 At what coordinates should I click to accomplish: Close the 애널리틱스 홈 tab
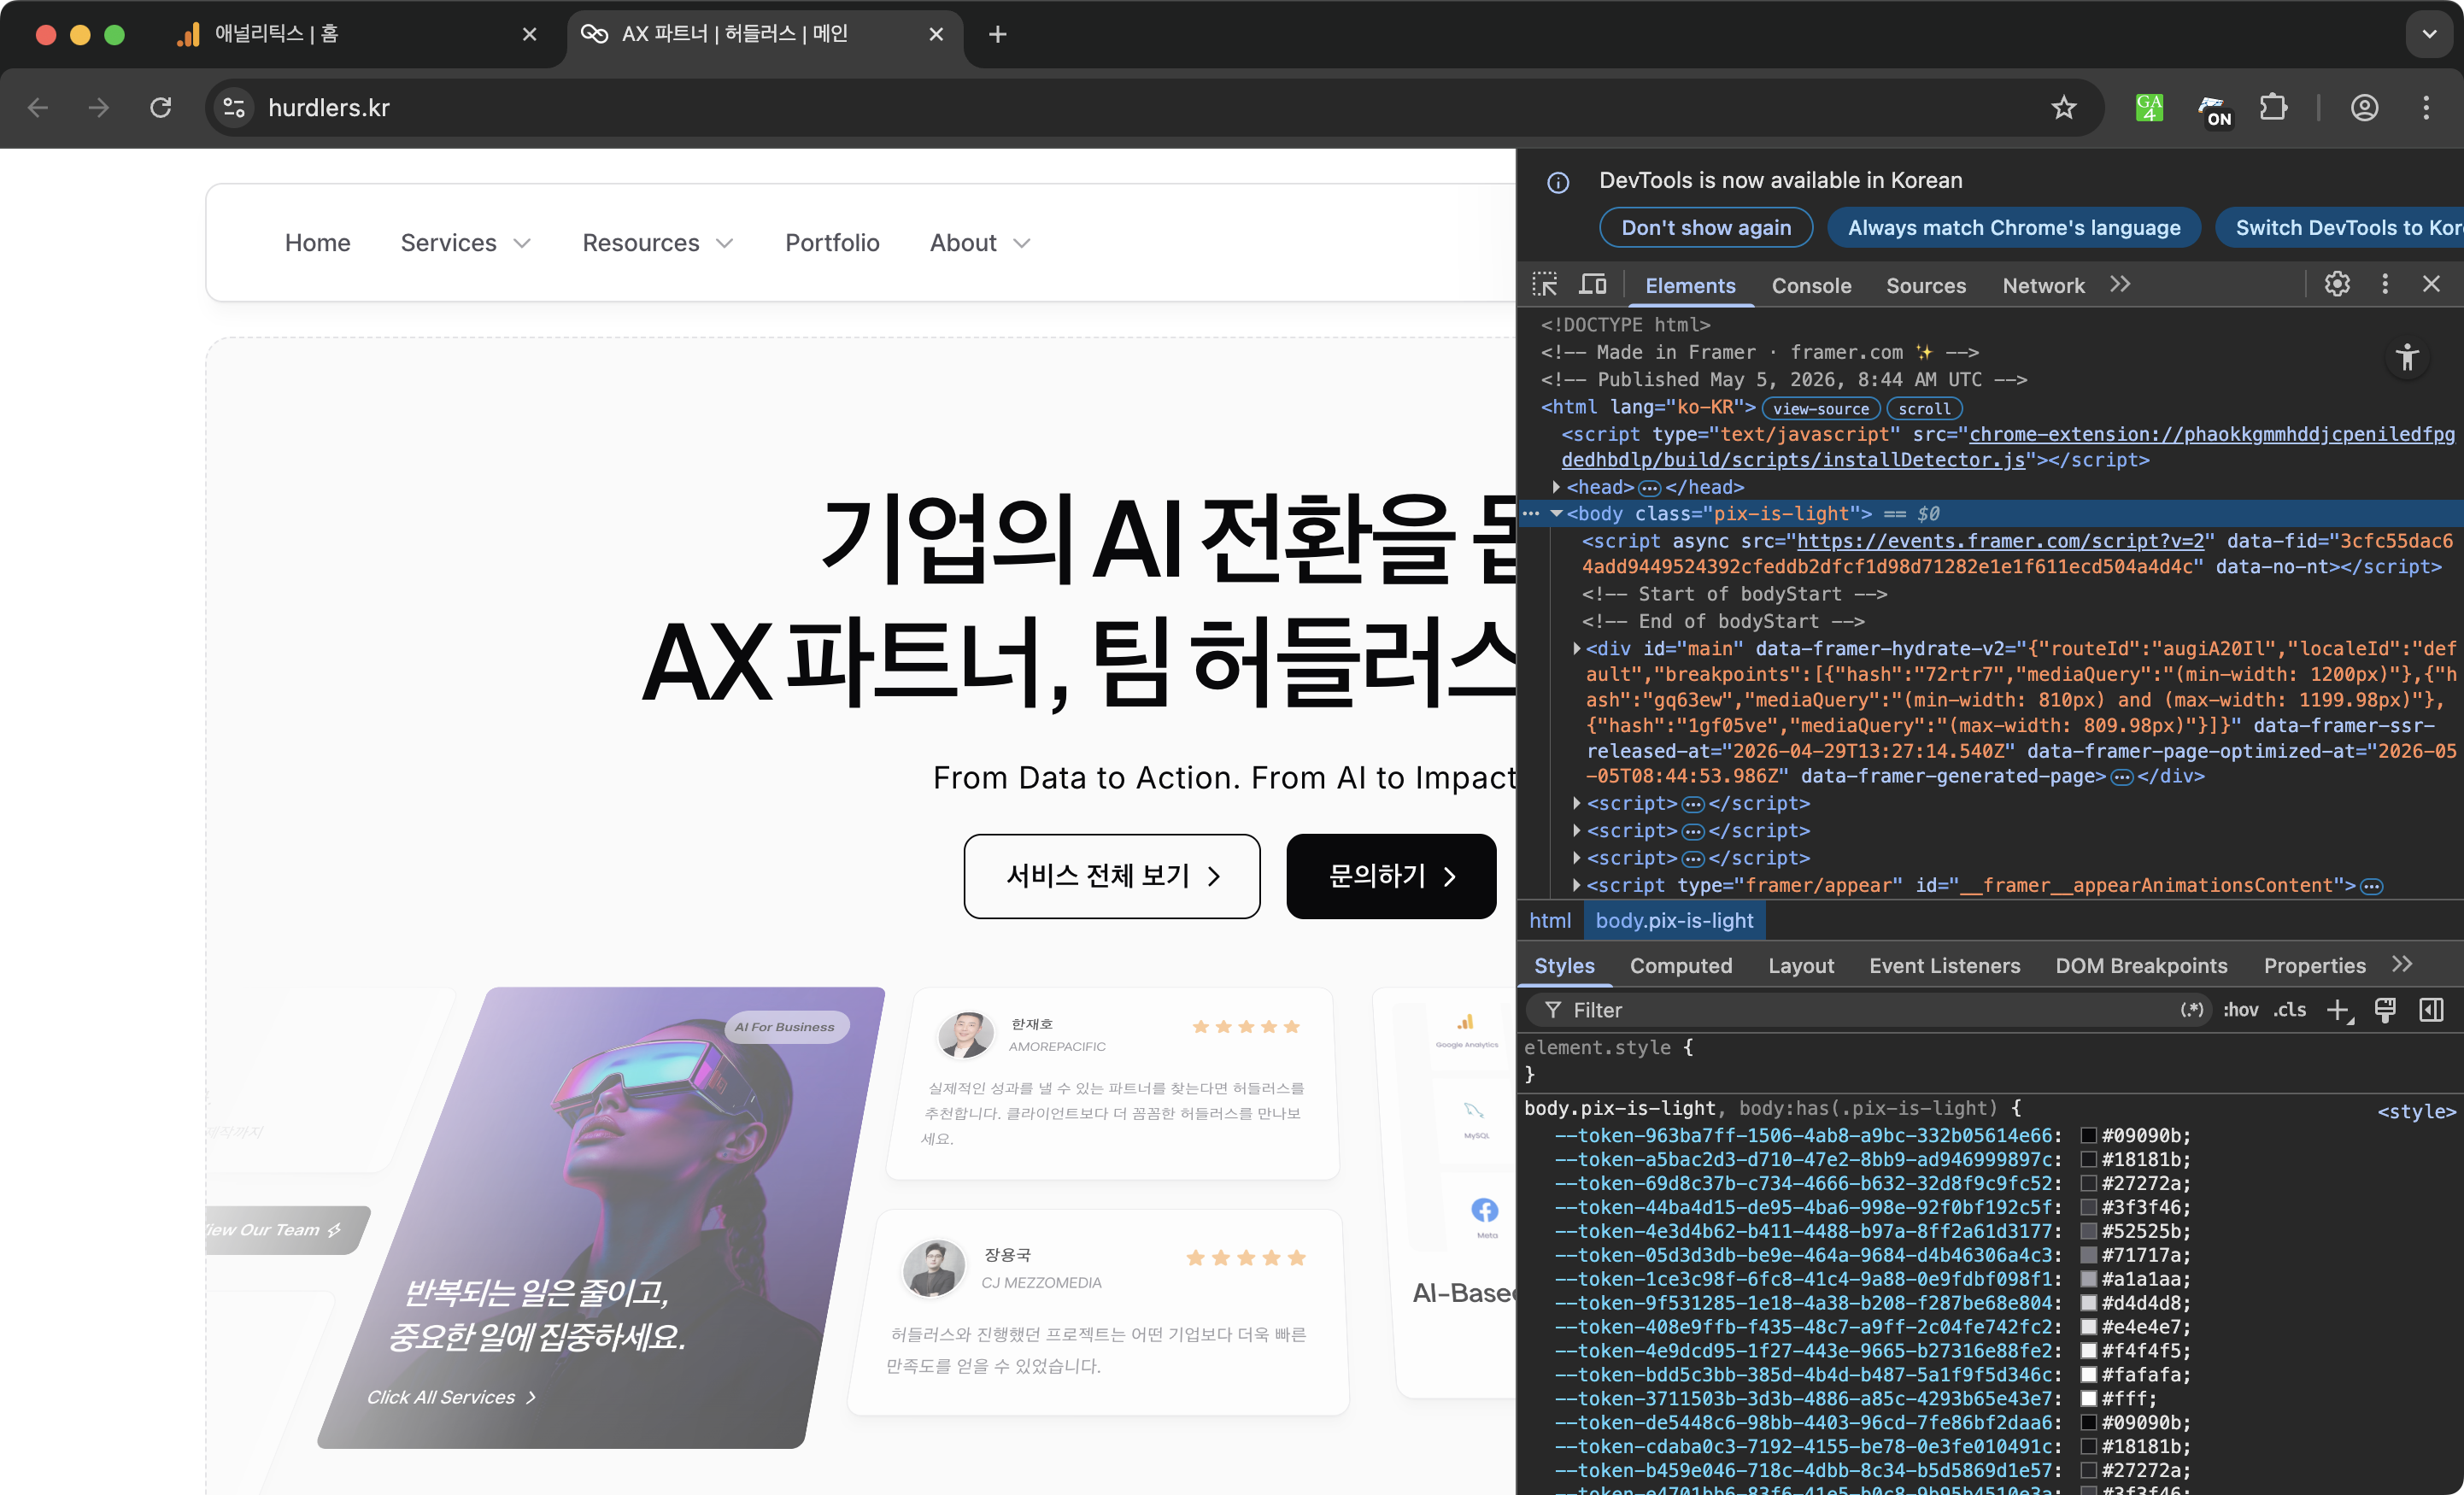pos(530,35)
